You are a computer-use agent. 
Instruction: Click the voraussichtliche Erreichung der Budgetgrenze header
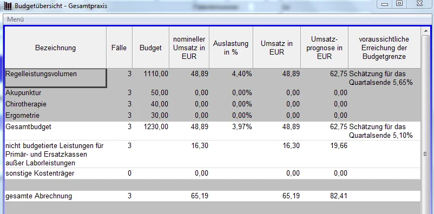coord(384,48)
